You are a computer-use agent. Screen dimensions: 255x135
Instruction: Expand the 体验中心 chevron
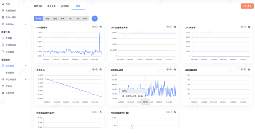26,24
